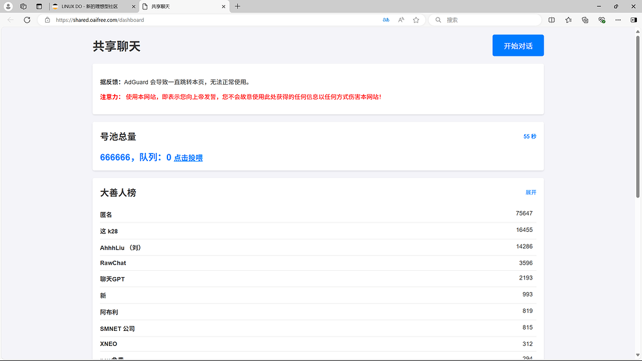The height and width of the screenshot is (361, 642).
Task: Click the 2193 score value
Action: tap(526, 278)
